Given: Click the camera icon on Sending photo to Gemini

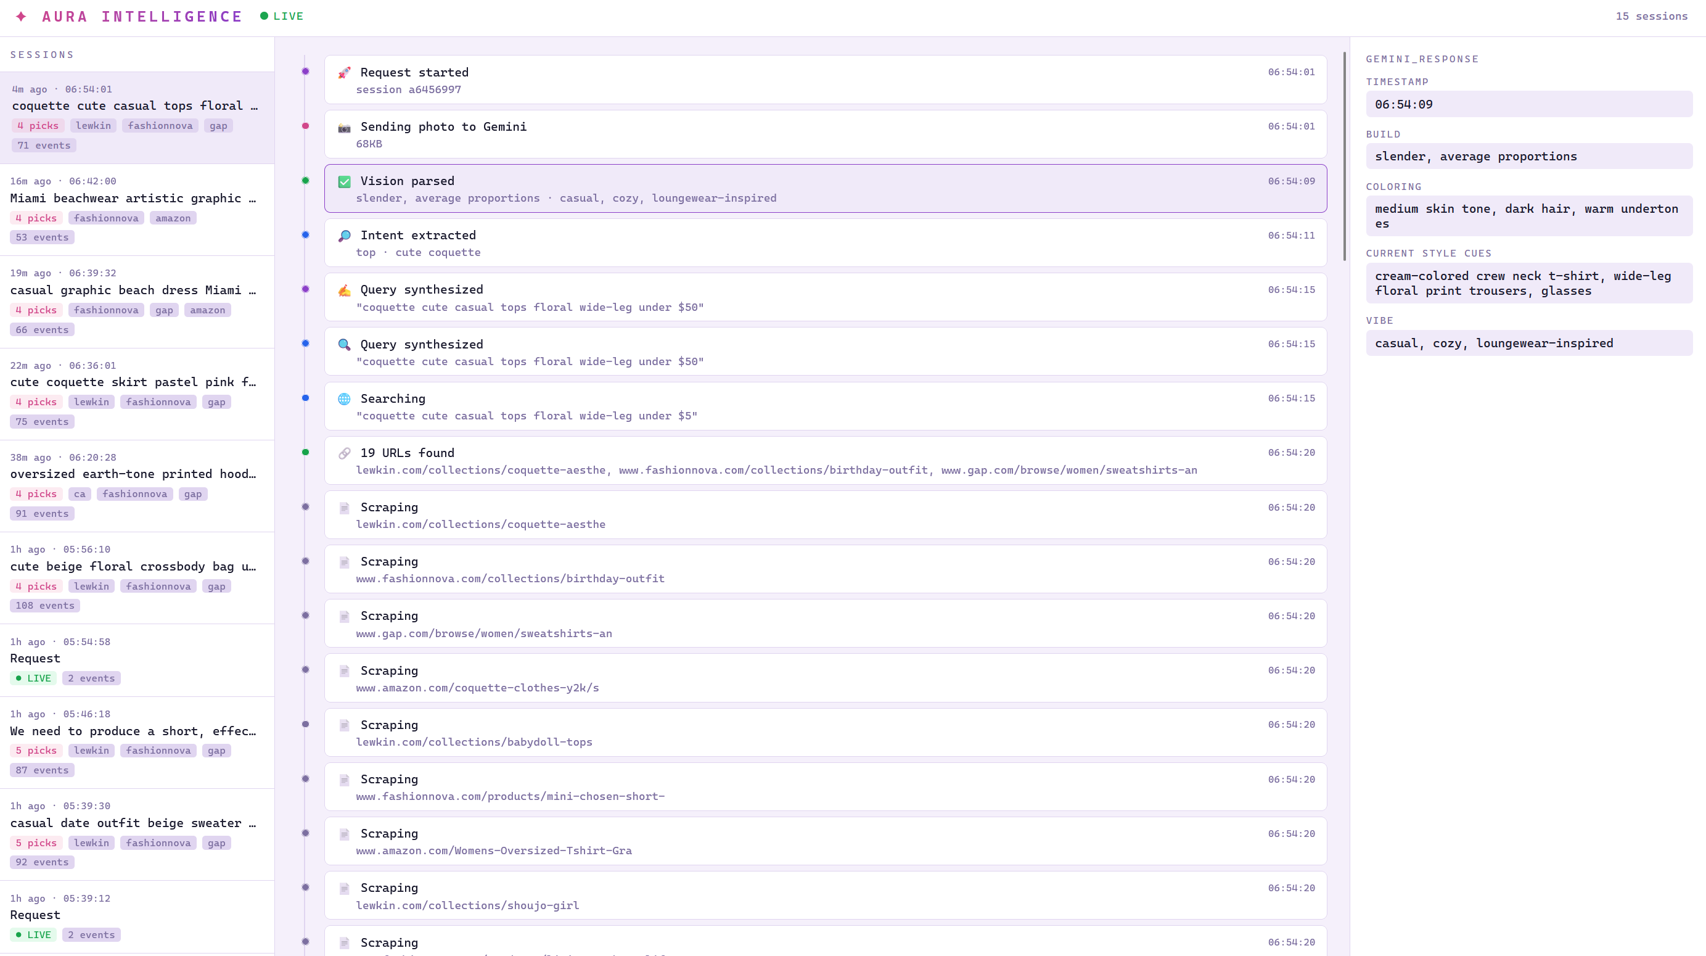Looking at the screenshot, I should [345, 127].
